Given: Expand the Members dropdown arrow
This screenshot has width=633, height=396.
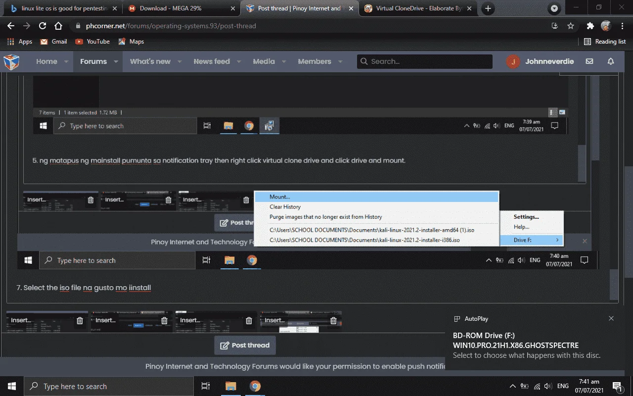Looking at the screenshot, I should [340, 62].
